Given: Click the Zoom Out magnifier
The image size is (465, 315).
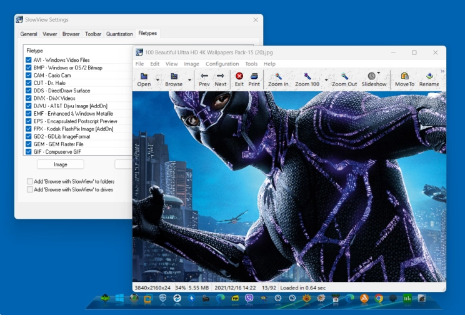Looking at the screenshot, I should 344,76.
